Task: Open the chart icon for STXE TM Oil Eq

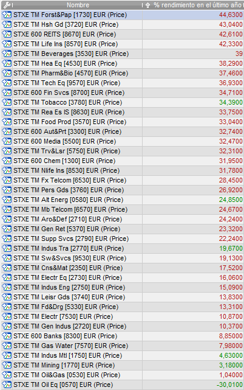Action: point(7,385)
